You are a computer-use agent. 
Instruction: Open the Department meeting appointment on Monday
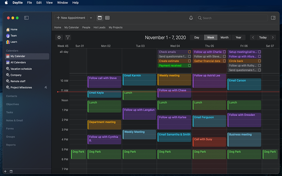click(x=104, y=125)
